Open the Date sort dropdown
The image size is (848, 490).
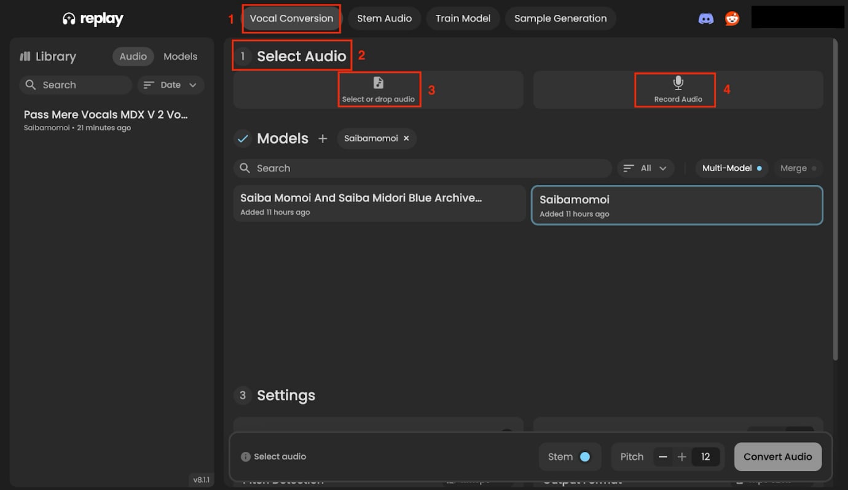(x=171, y=85)
